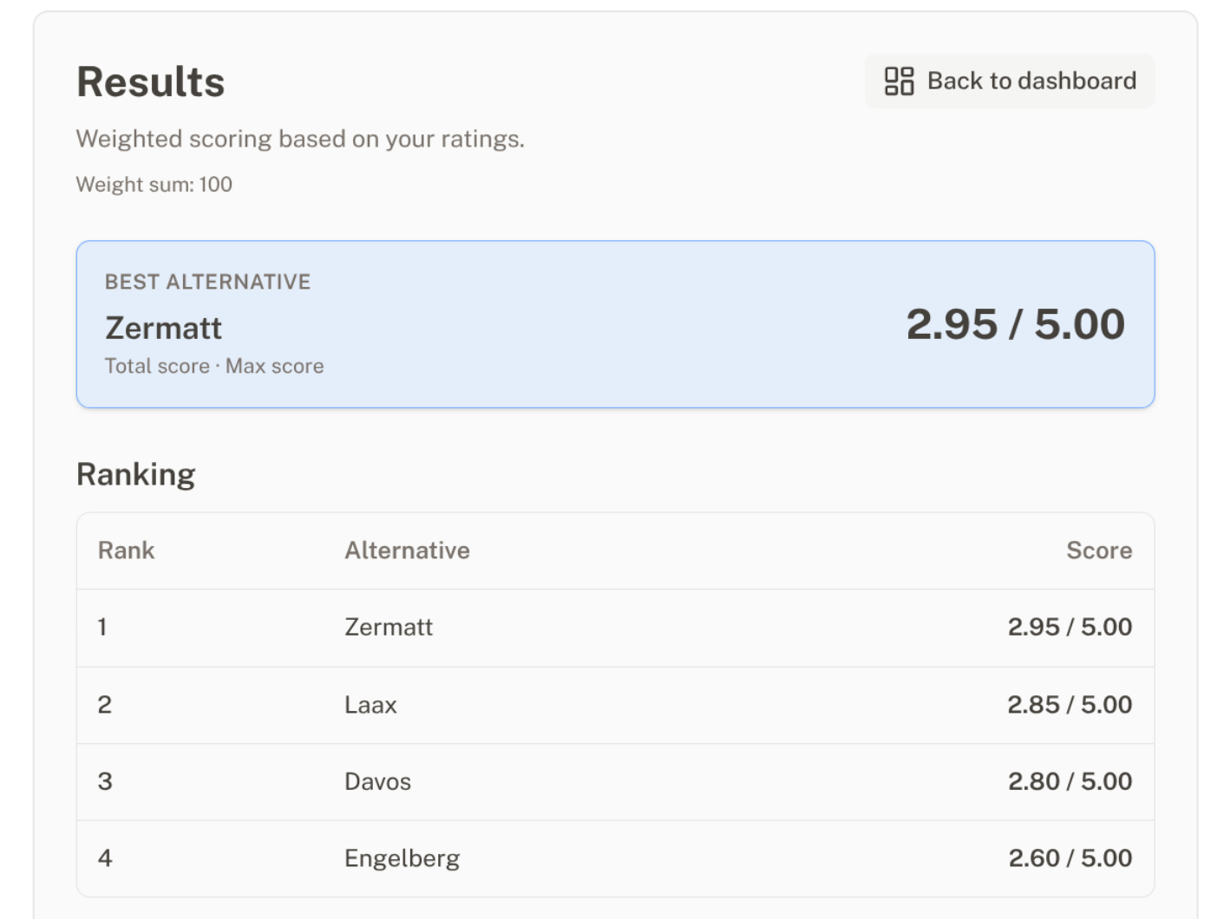Viewport: 1224px width, 919px height.
Task: Sort by the Alternative column header
Action: coord(408,551)
